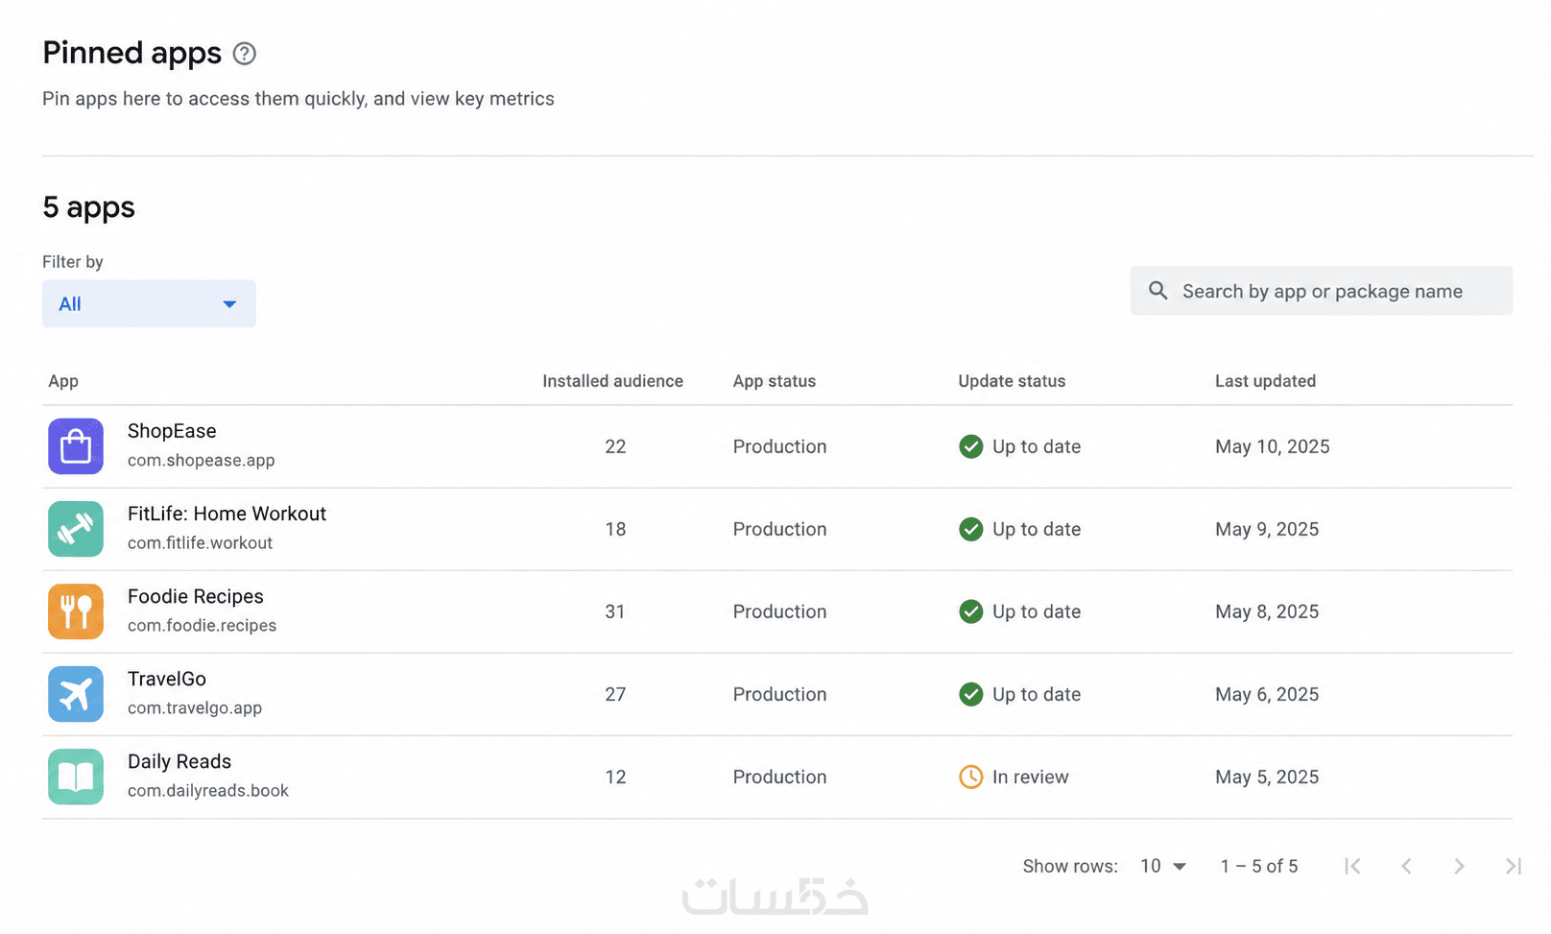Screen dimensions: 1551x934
Task: Jump to last page arrow
Action: pos(1514,866)
